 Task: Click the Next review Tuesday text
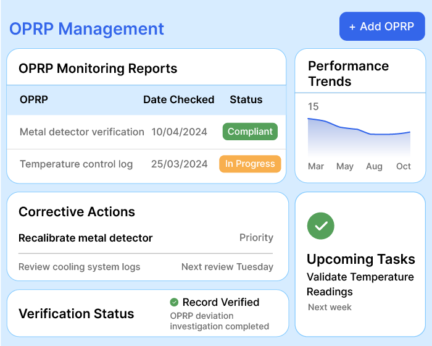pos(227,267)
